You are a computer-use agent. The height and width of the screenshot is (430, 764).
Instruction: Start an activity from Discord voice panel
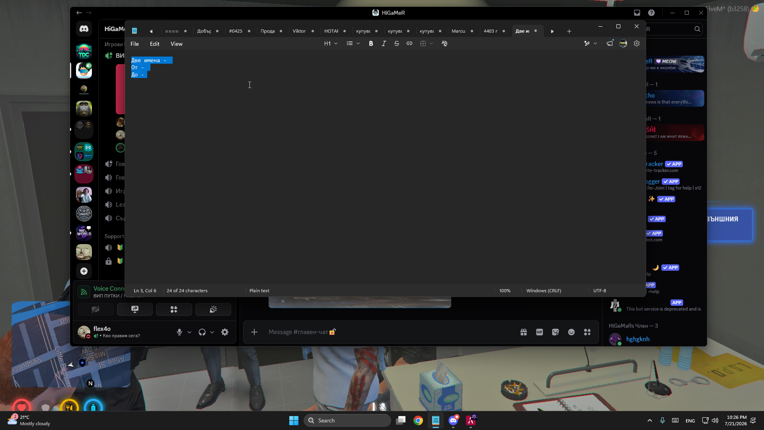174,309
